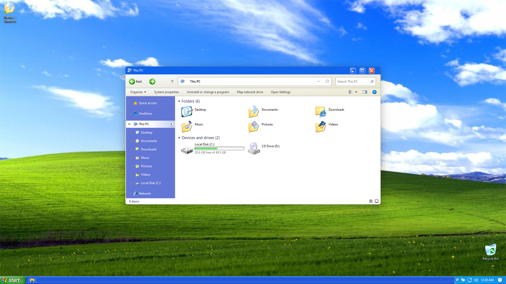The height and width of the screenshot is (284, 506).
Task: Open the Organize dropdown menu
Action: pyautogui.click(x=138, y=92)
